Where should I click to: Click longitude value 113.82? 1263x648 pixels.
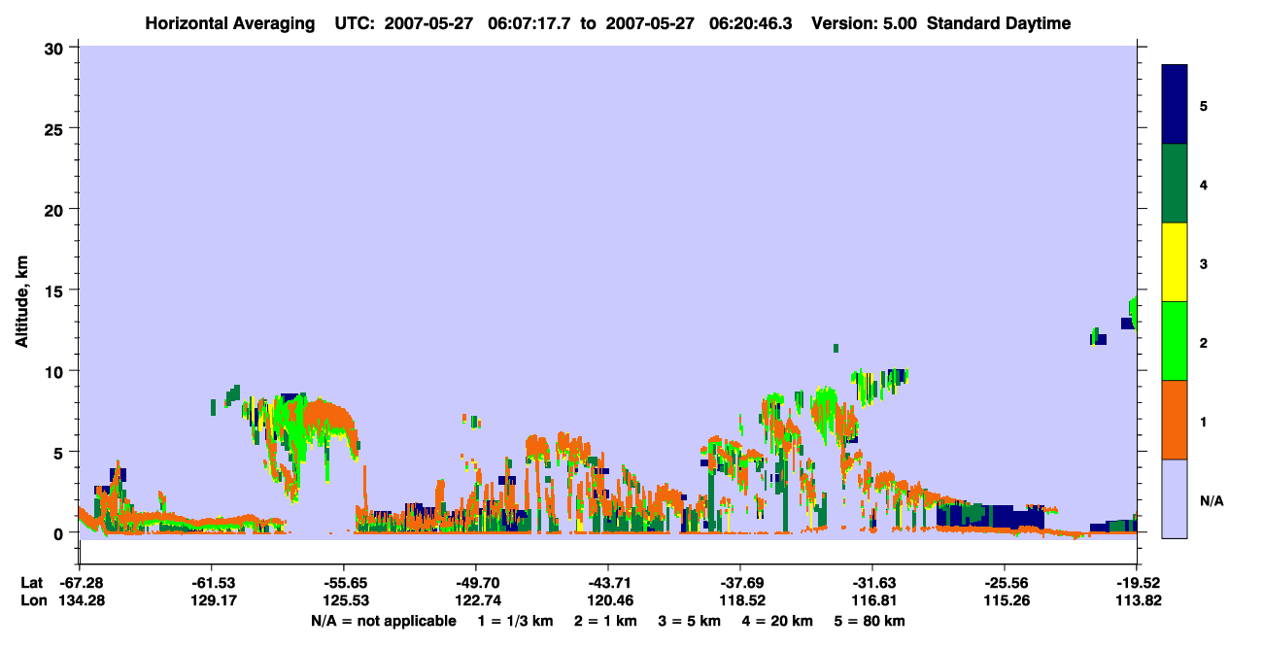1137,600
